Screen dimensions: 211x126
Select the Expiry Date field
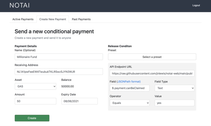coord(80,101)
